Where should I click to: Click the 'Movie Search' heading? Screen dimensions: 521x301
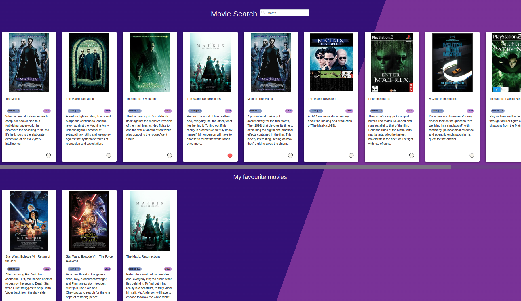pos(234,14)
